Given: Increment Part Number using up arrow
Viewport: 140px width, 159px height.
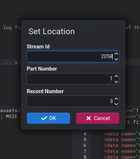Looking at the screenshot, I should (x=116, y=76).
